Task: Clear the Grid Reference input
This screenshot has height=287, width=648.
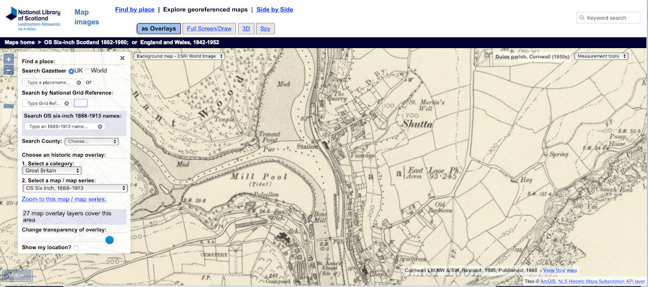Action: [x=66, y=103]
